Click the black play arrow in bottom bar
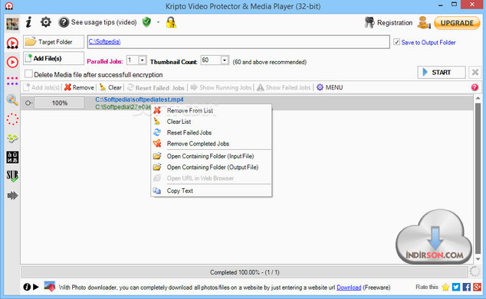Viewport: 486px width, 299px height. tap(36, 287)
